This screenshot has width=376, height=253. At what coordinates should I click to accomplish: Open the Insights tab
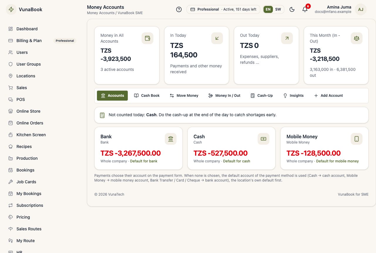pos(293,96)
